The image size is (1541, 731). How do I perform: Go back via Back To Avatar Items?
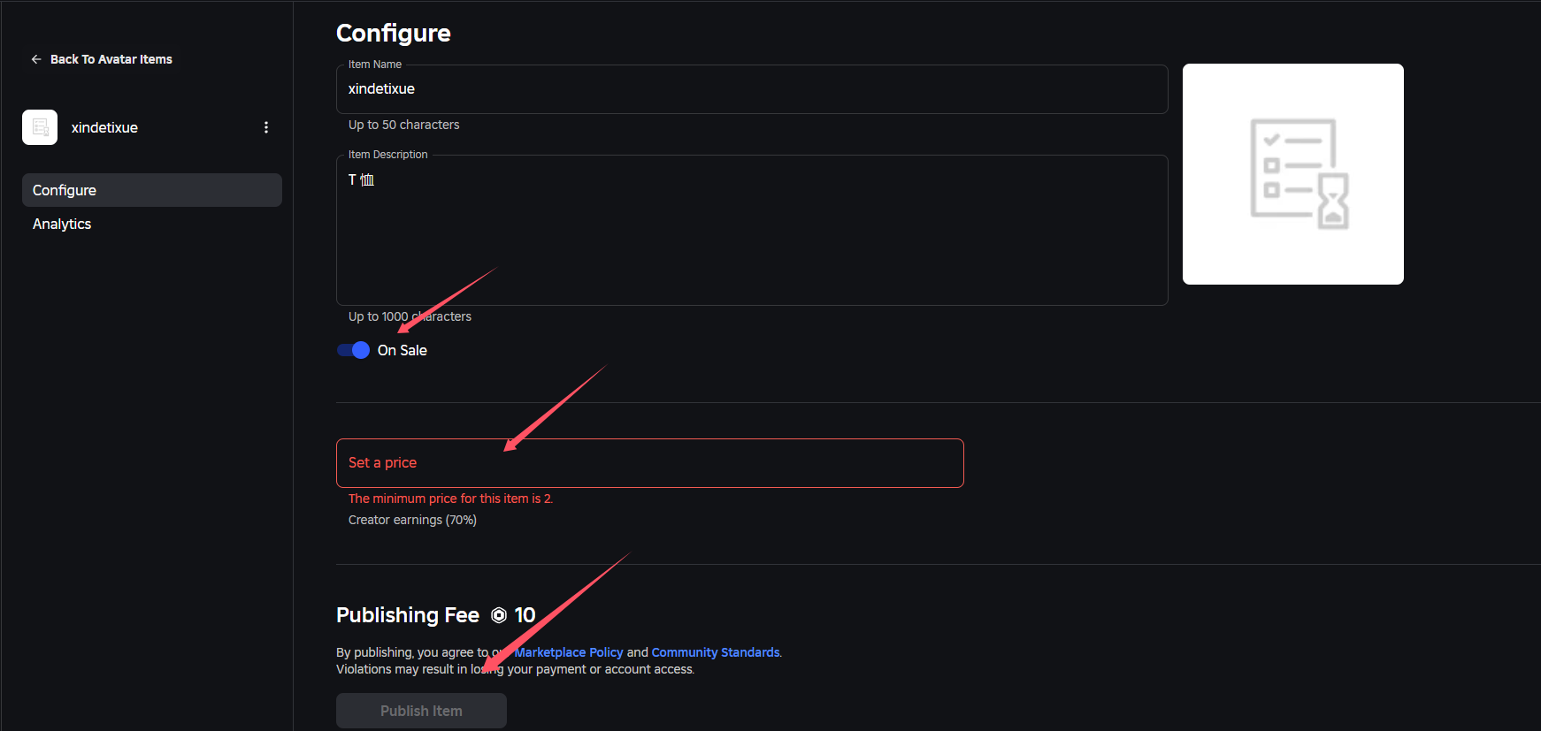[x=111, y=59]
